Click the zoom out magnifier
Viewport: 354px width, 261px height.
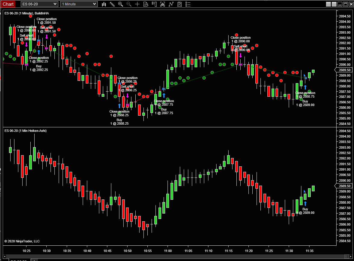[129, 4]
